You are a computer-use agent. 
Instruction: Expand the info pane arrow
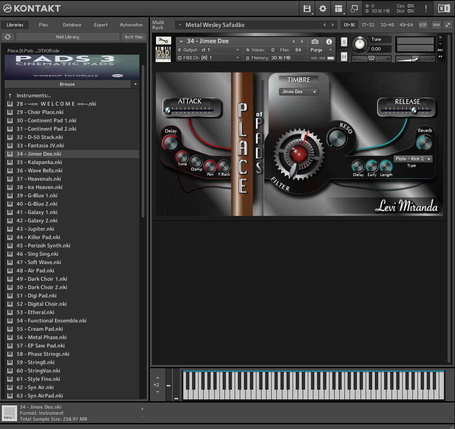142,409
